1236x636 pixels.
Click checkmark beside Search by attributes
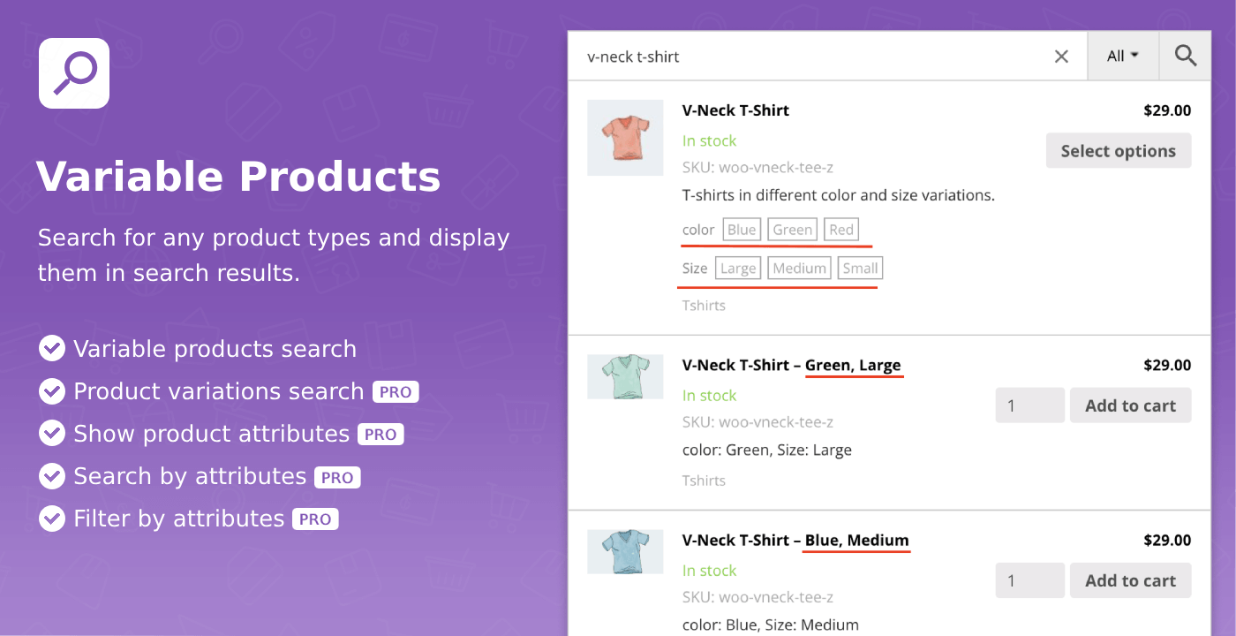(x=52, y=476)
